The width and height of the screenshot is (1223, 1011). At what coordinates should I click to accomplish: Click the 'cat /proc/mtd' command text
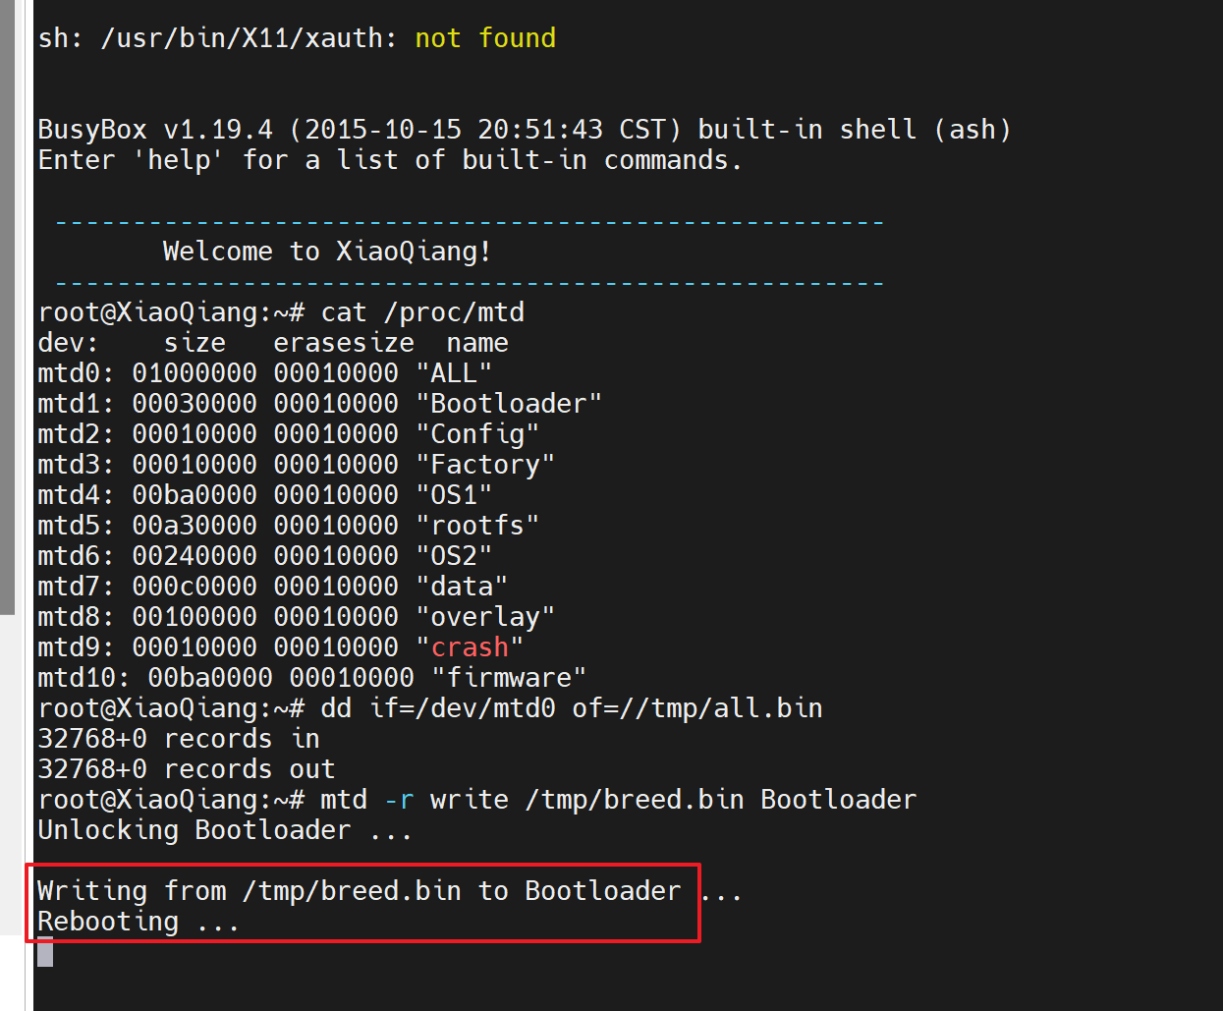tap(422, 312)
